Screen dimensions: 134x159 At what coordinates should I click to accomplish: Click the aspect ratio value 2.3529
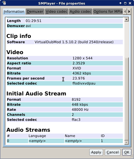[78, 63]
